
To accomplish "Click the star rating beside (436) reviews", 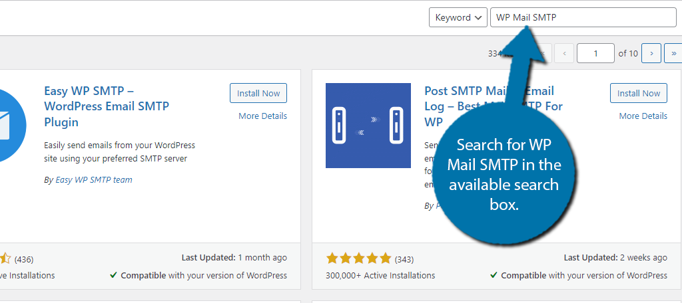I will pyautogui.click(x=5, y=258).
